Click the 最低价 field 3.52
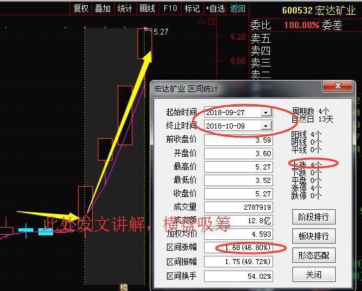The height and width of the screenshot is (291, 362). 239,180
